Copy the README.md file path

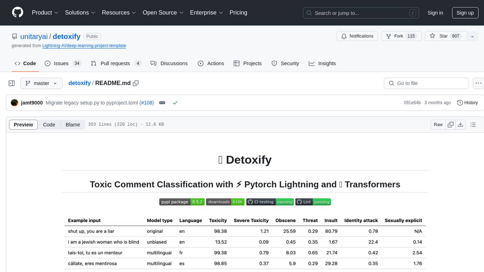pos(136,83)
